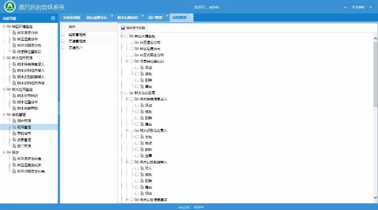Viewport: 378px width, 210px height.
Task: Collapse the 功能导航 sidebar with the arrow icon
Action: [x=53, y=18]
